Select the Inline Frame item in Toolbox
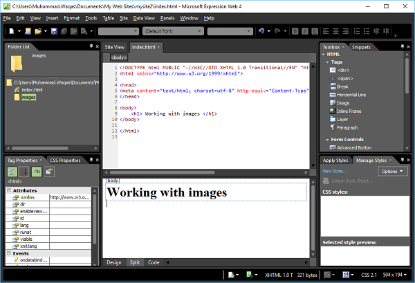Image resolution: width=415 pixels, height=283 pixels. pyautogui.click(x=349, y=111)
